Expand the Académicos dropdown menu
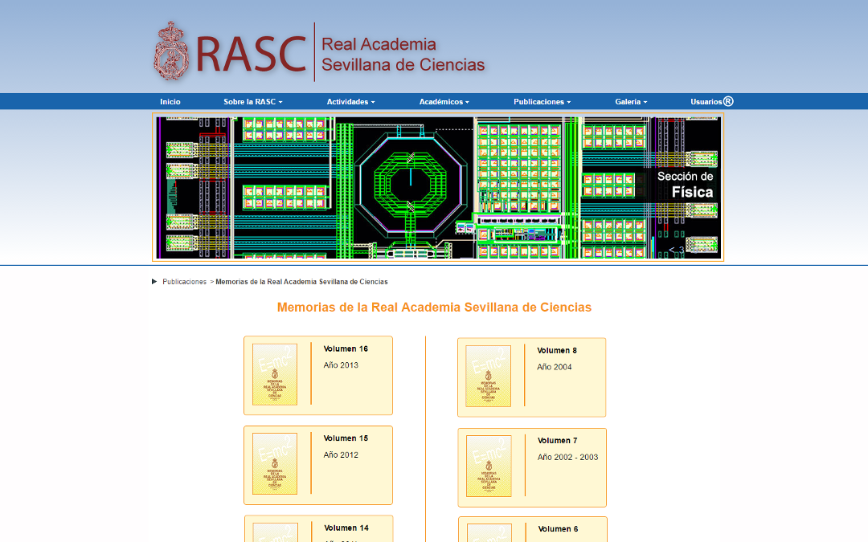Screen dimensions: 868x542 click(x=444, y=102)
